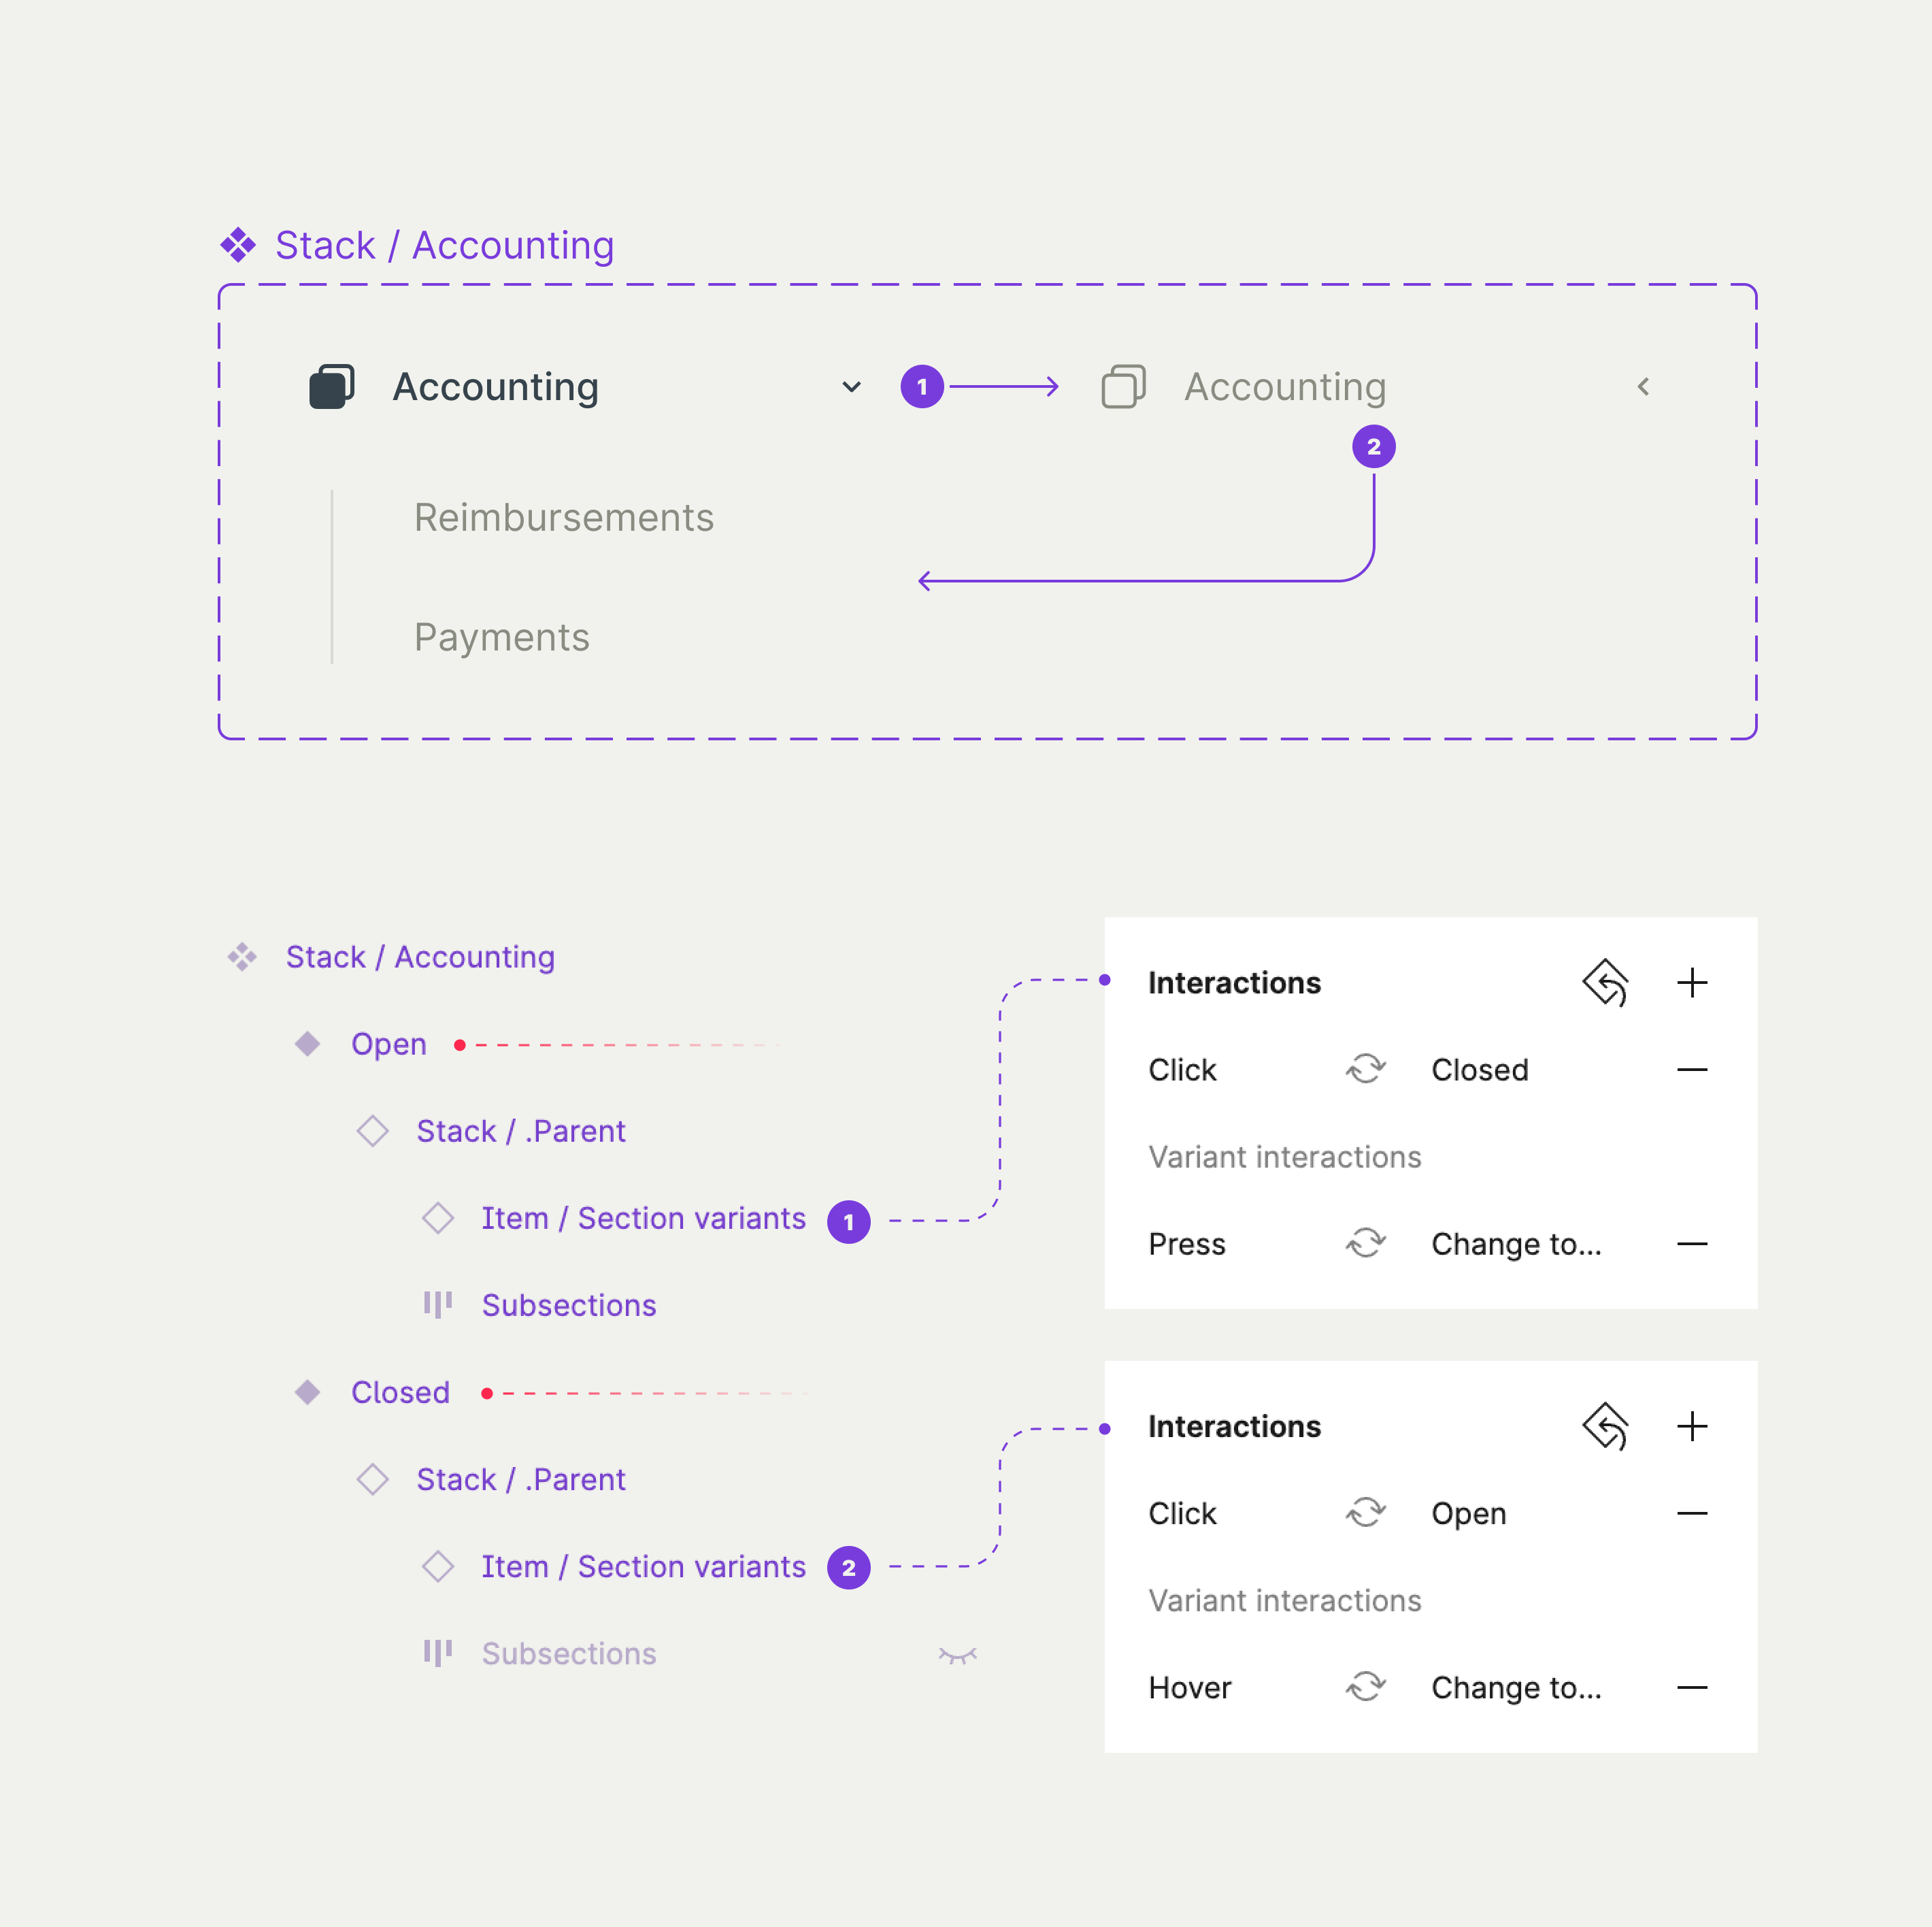This screenshot has height=1927, width=1932.
Task: Click the swap icon beside Click Open interaction
Action: (1365, 1513)
